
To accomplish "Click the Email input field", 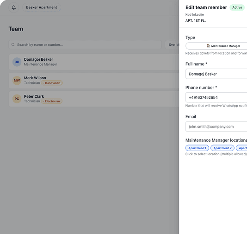I will 216,126.
